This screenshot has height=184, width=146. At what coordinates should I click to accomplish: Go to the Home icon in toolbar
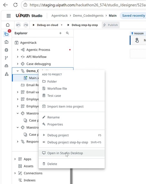[8, 25]
